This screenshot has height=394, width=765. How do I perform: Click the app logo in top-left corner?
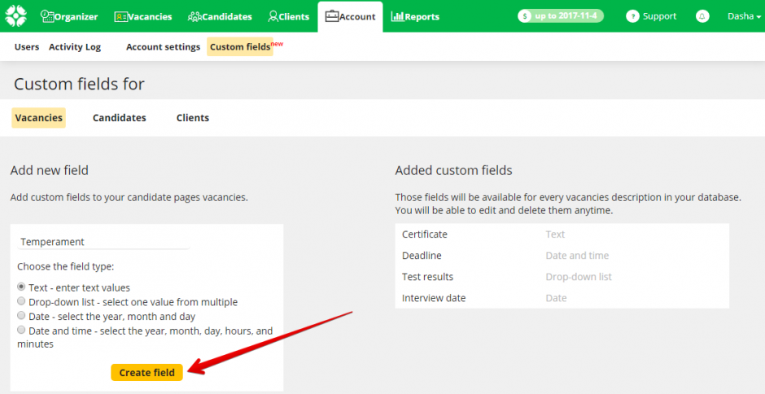coord(16,15)
